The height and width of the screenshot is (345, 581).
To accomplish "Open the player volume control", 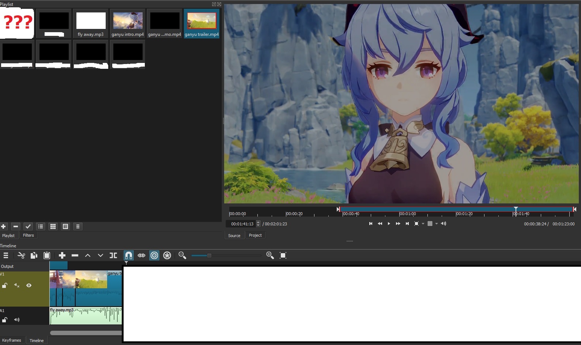I will click(444, 224).
